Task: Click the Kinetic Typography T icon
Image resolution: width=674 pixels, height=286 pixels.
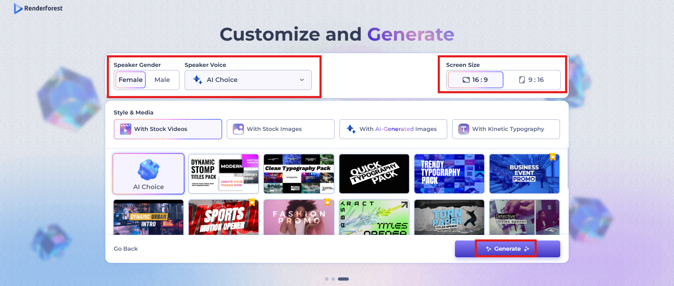Action: pos(464,129)
